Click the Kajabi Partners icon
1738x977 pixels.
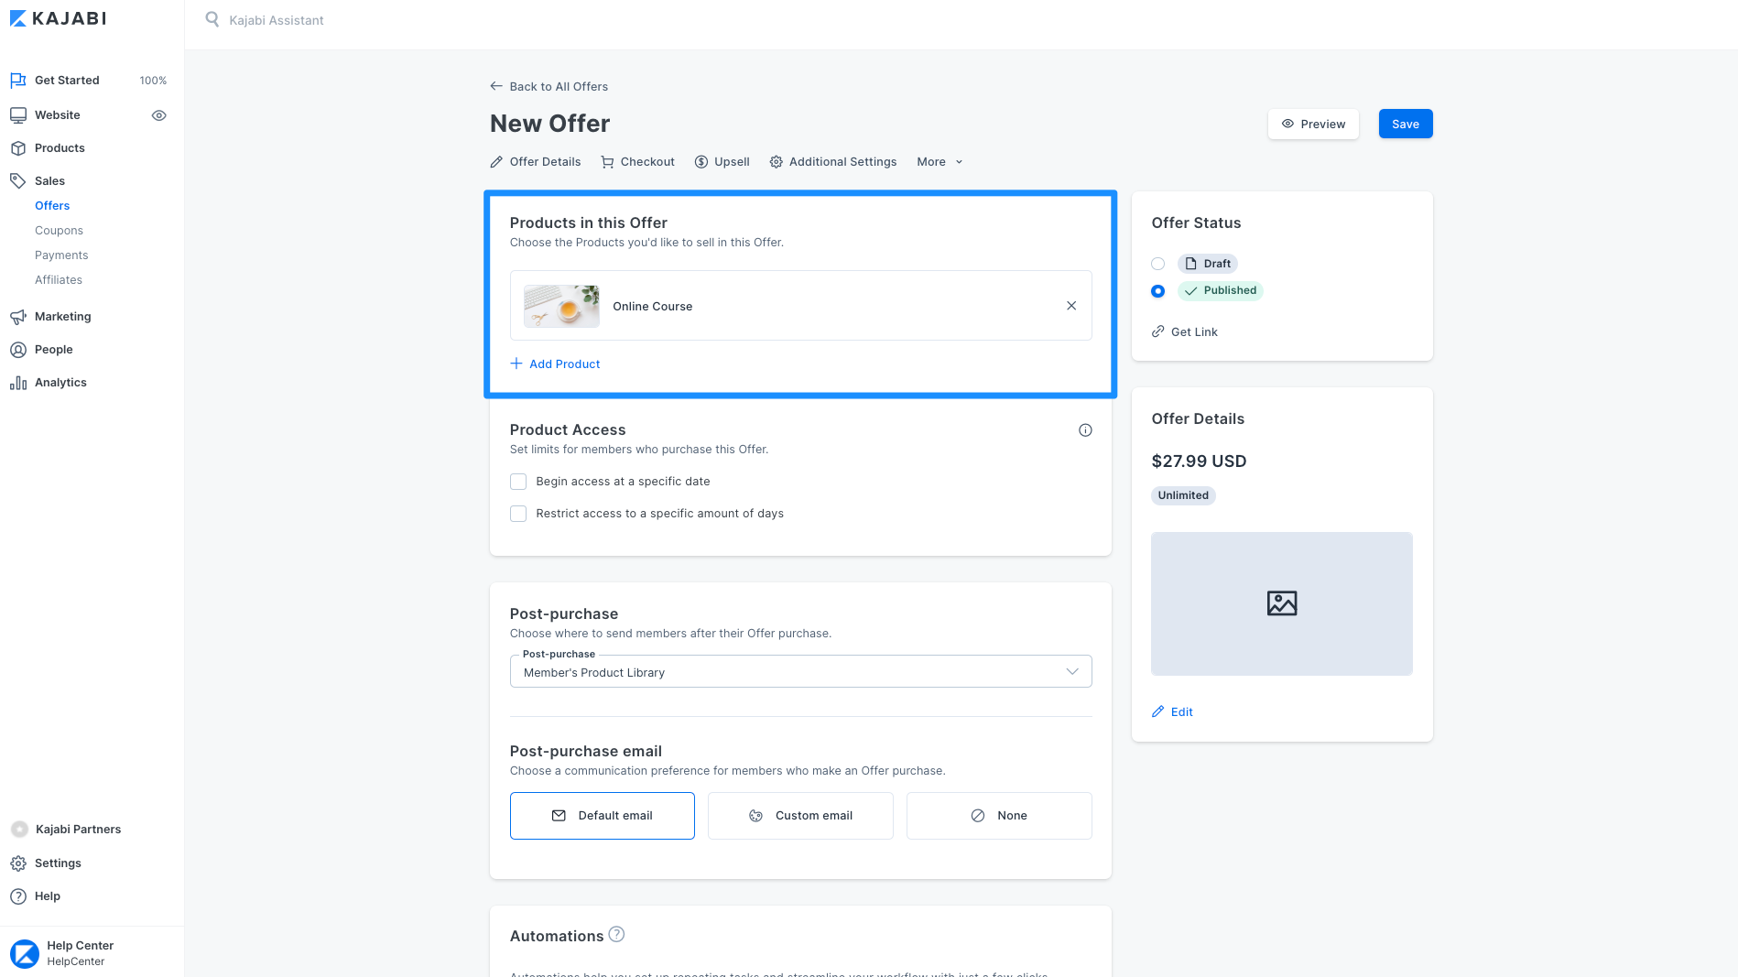point(19,830)
